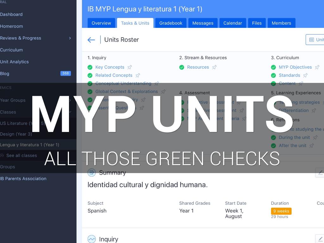Image resolution: width=324 pixels, height=243 pixels.
Task: Click the pencil edit icon for Inquiry section
Action: coord(320,239)
